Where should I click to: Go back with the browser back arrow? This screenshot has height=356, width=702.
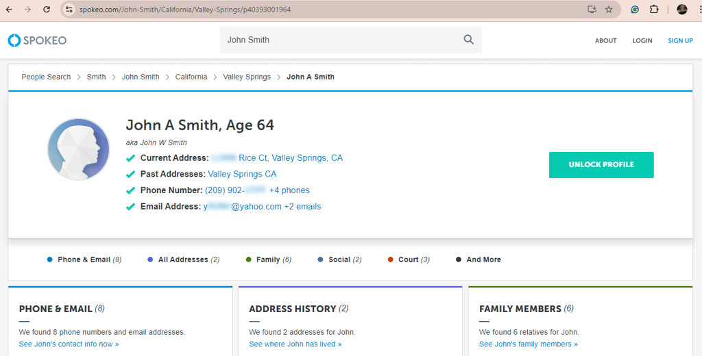pos(9,10)
